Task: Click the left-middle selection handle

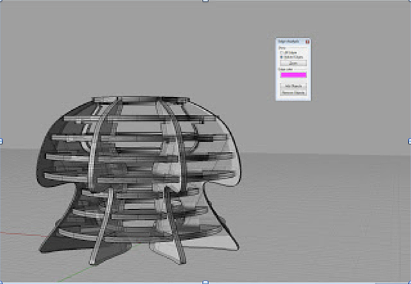Action: click(1, 141)
